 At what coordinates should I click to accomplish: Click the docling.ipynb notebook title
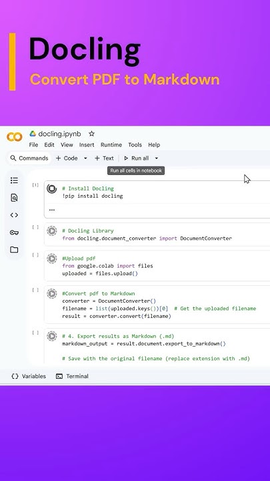(x=59, y=134)
